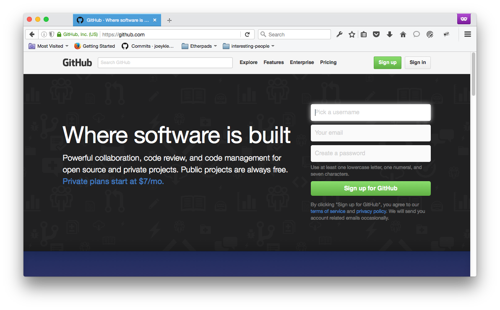
Task: Reload the page with the refresh icon
Action: (247, 34)
